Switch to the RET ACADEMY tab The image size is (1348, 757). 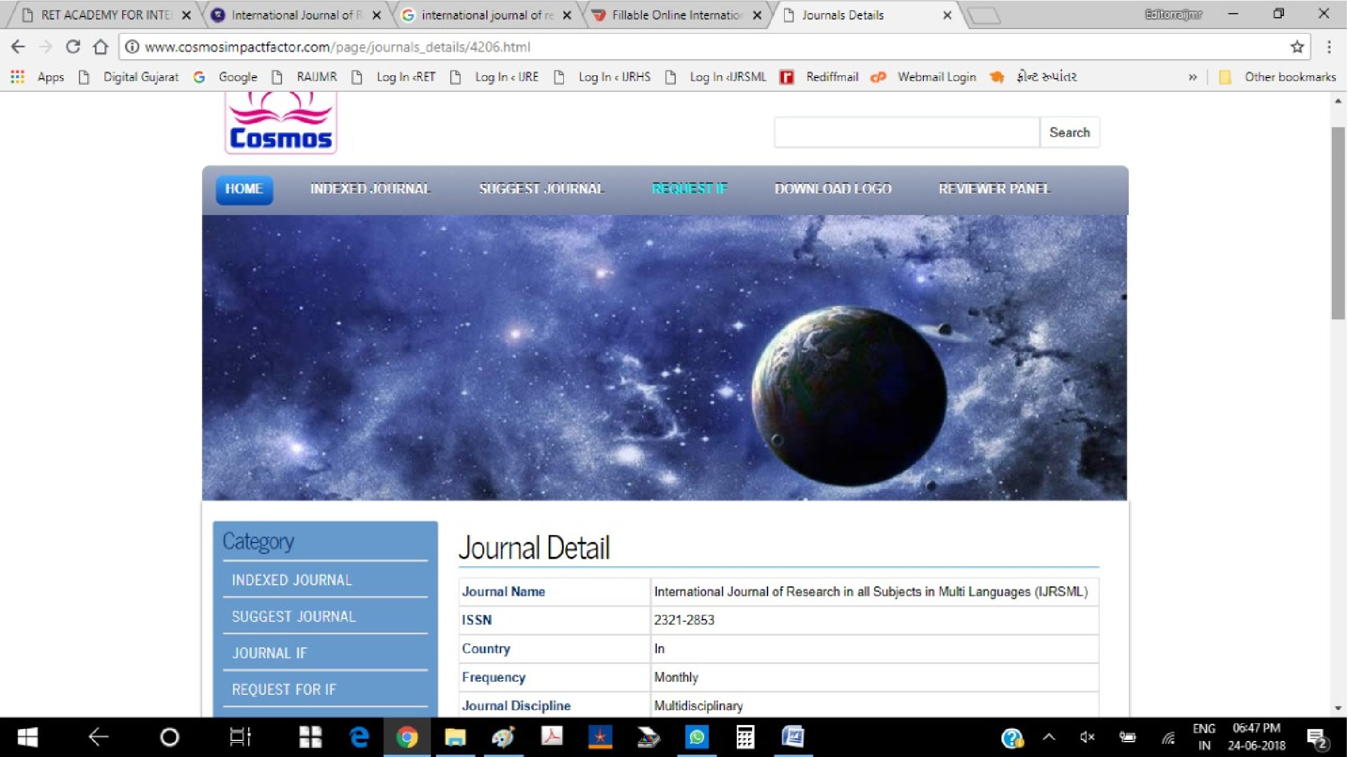point(104,15)
